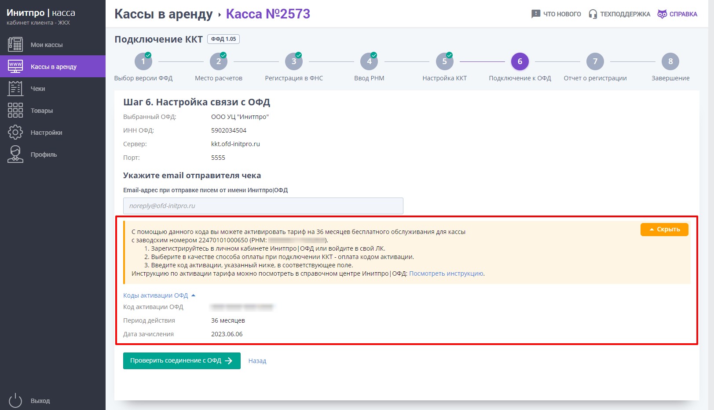
Task: Click ООО УЦ "Инитпро" value
Action: pos(240,117)
